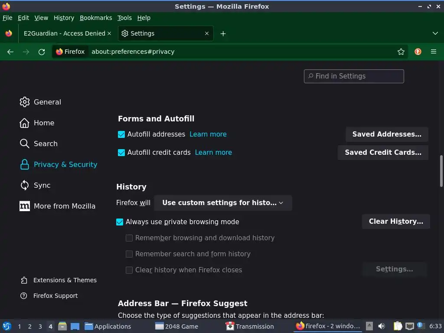This screenshot has height=333, width=444.
Task: Bookmark this page with the star icon
Action: click(401, 52)
